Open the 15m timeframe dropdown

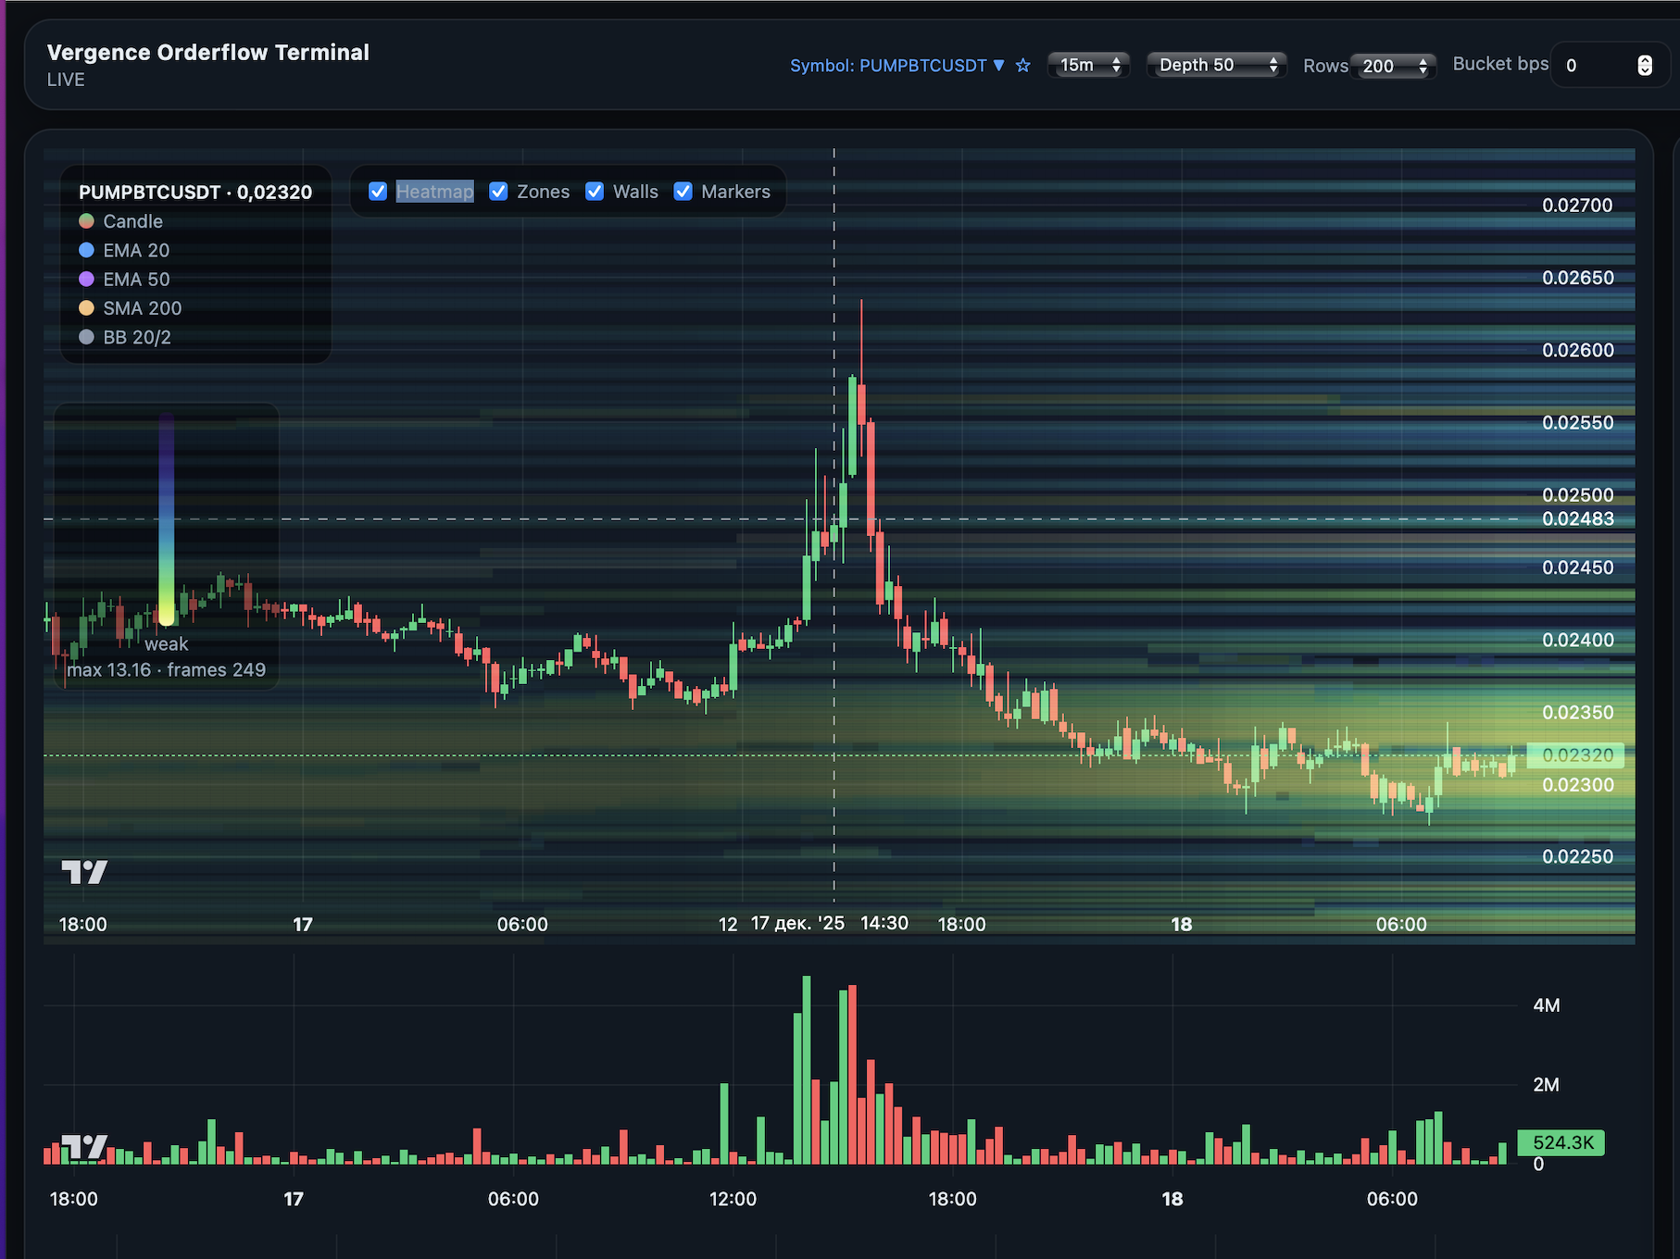click(x=1089, y=65)
